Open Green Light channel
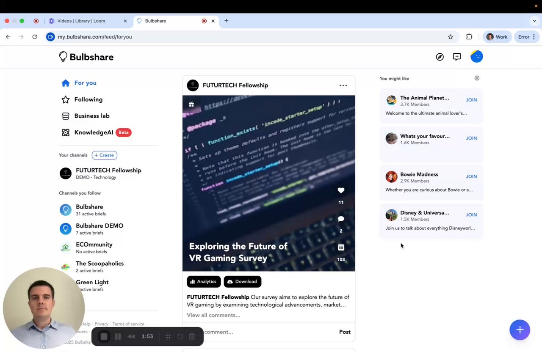The image size is (542, 352). 92,286
